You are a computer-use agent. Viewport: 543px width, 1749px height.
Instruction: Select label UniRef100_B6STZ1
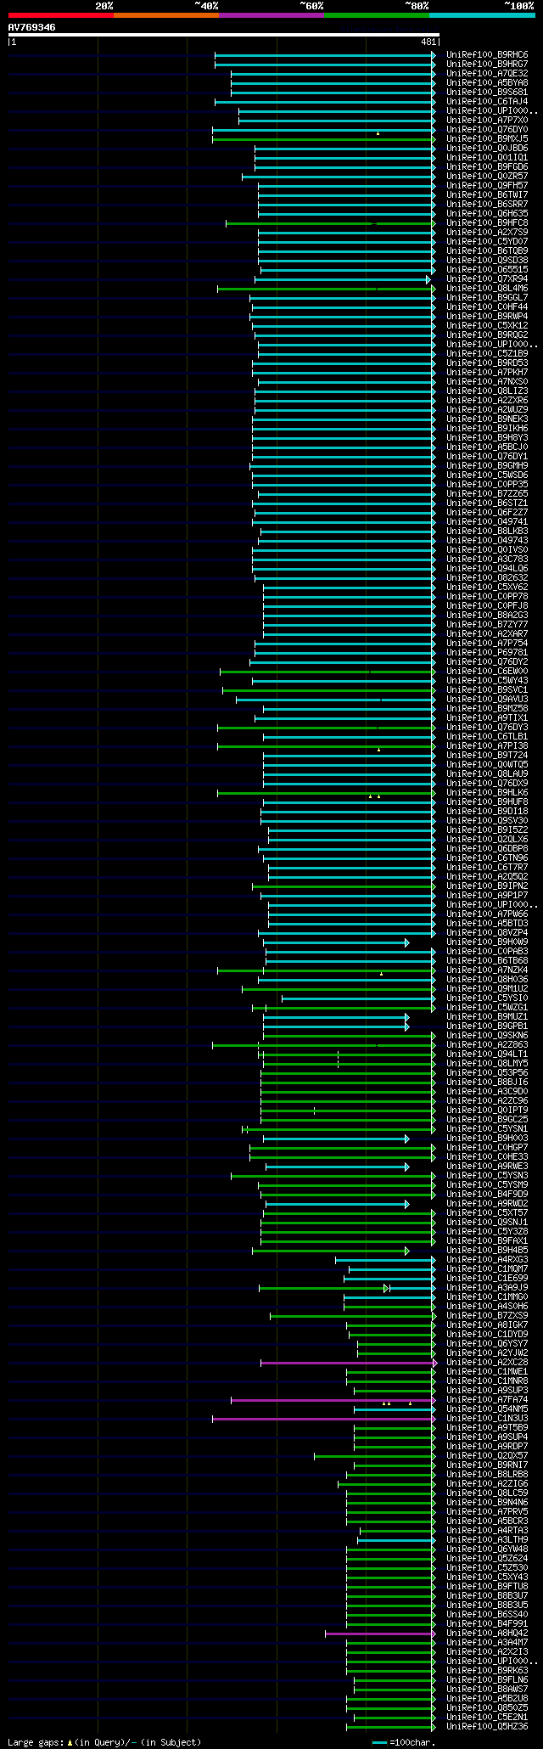click(x=487, y=503)
